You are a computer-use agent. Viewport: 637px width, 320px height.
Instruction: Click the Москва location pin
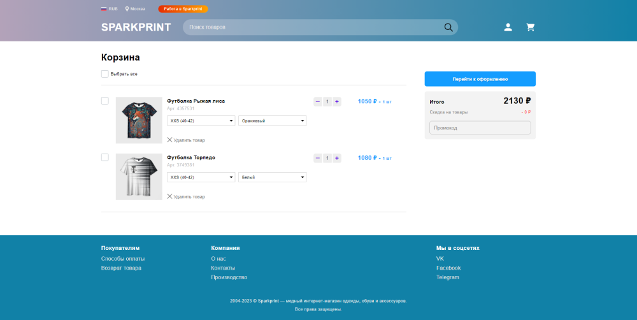(x=127, y=9)
